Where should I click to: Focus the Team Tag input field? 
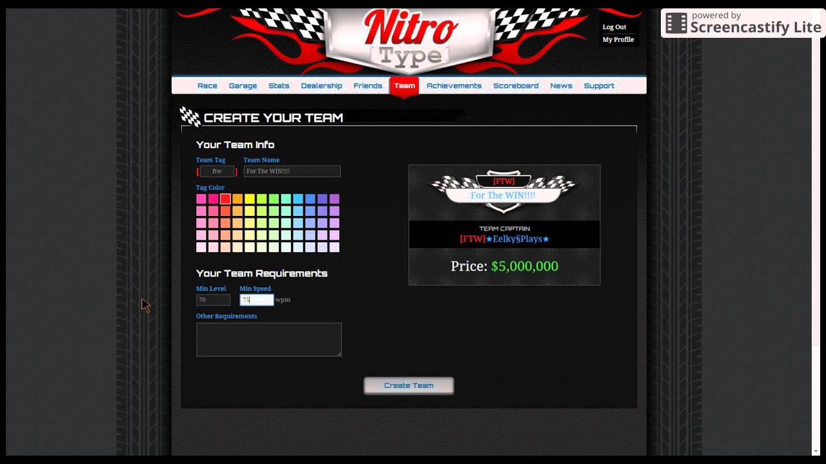tap(217, 171)
